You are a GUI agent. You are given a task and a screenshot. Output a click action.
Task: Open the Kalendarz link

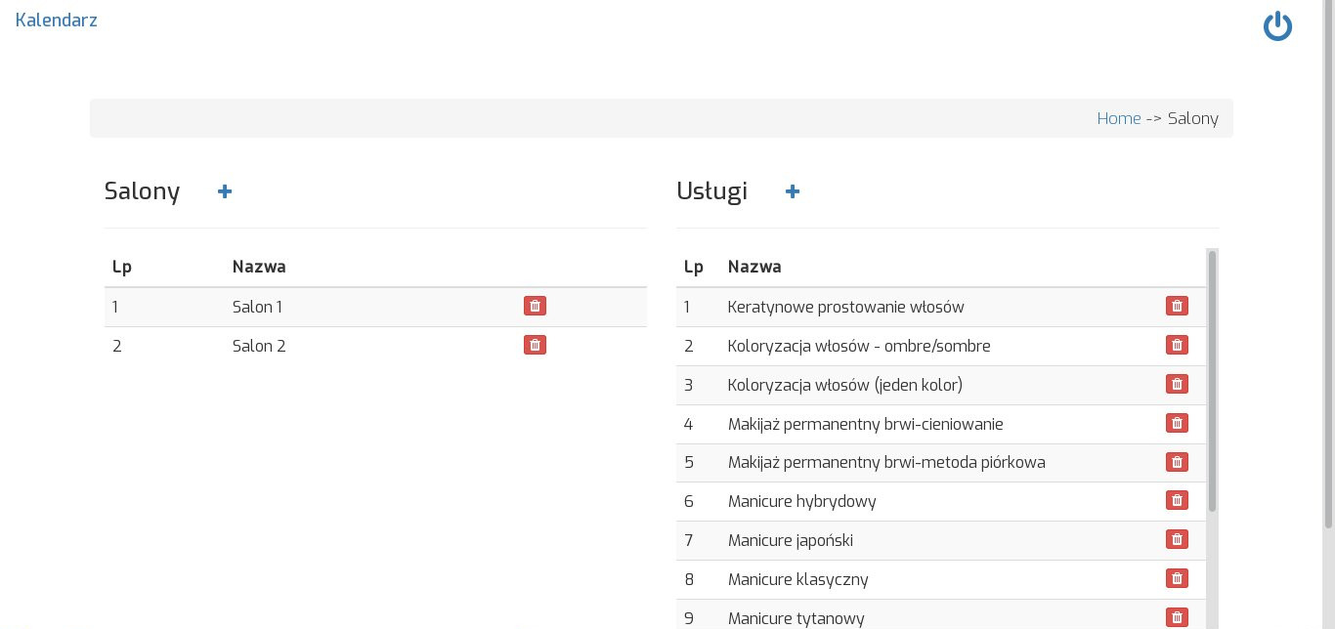(57, 20)
